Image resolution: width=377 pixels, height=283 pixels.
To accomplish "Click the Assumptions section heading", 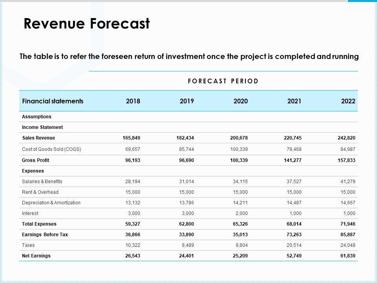I will (x=37, y=117).
